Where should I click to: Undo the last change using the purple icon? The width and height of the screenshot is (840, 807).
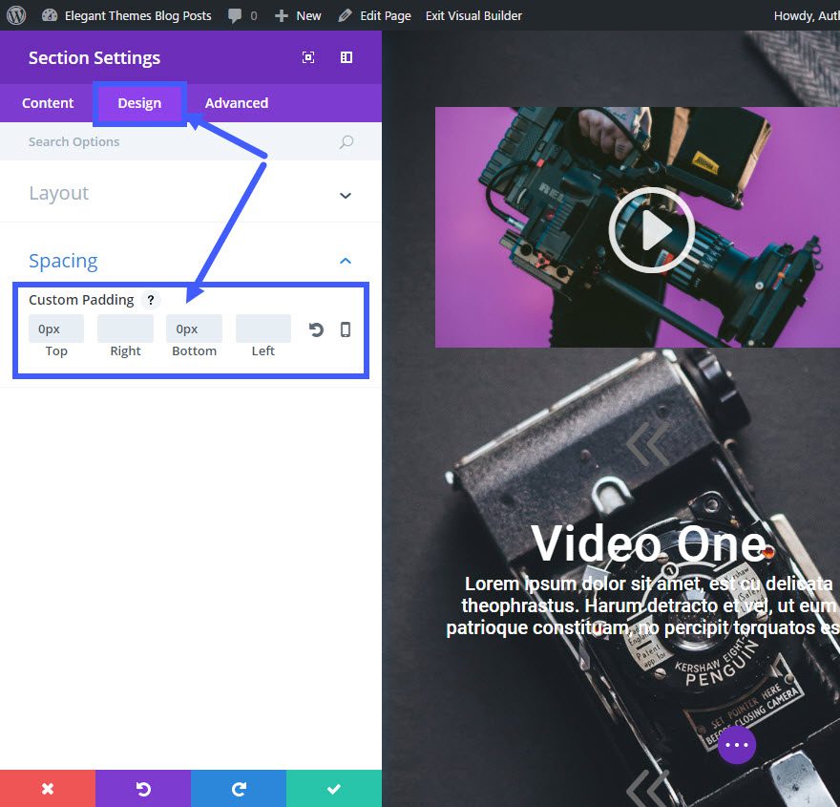point(143,788)
